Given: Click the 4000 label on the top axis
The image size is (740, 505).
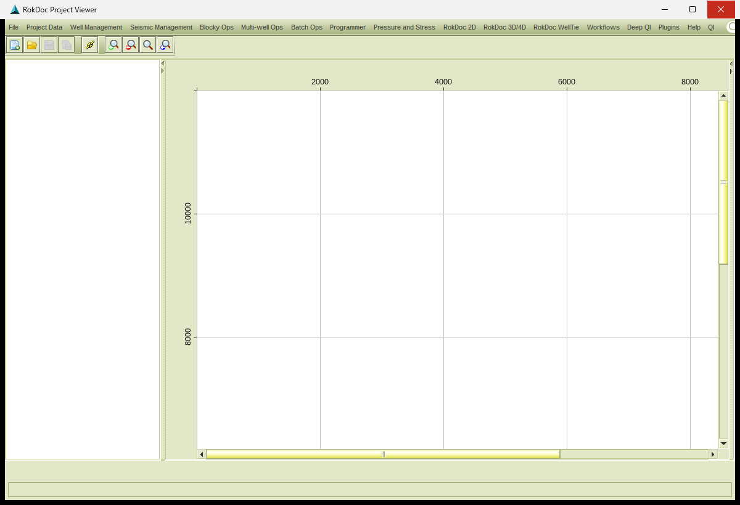Looking at the screenshot, I should click(443, 82).
